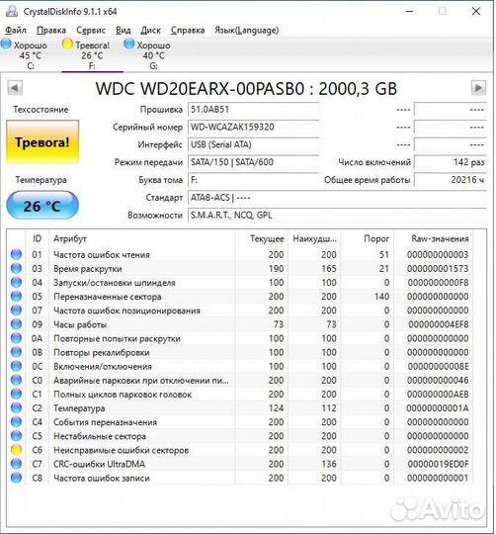
Task: Click raw value 0000000004EF8 of Часы работы
Action: click(438, 324)
